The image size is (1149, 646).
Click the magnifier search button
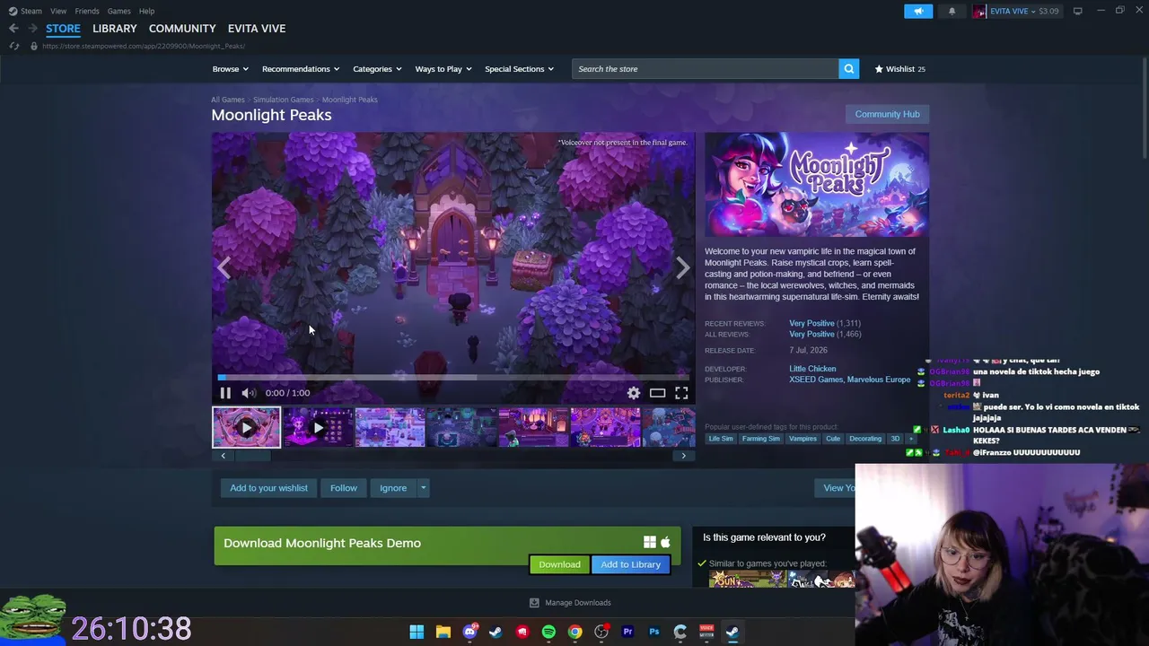848,69
